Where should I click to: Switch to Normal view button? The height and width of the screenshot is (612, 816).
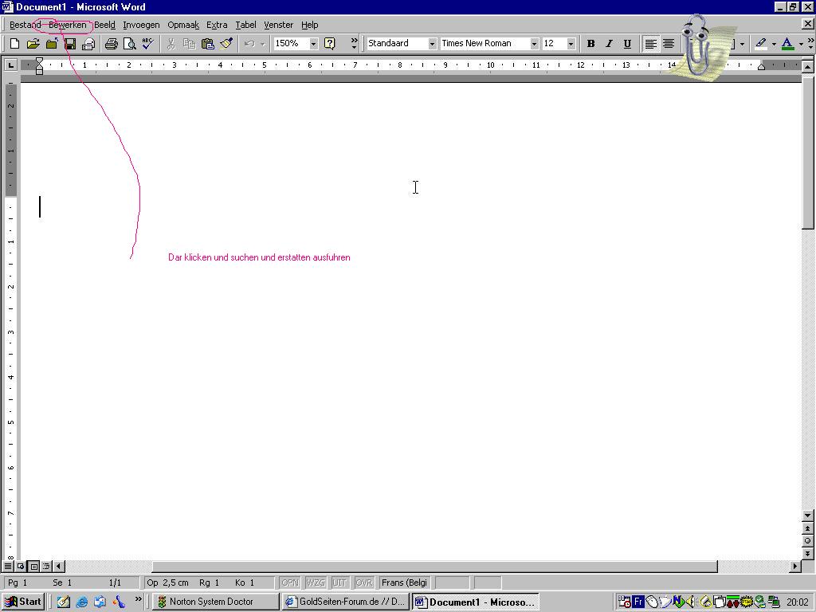pos(8,566)
